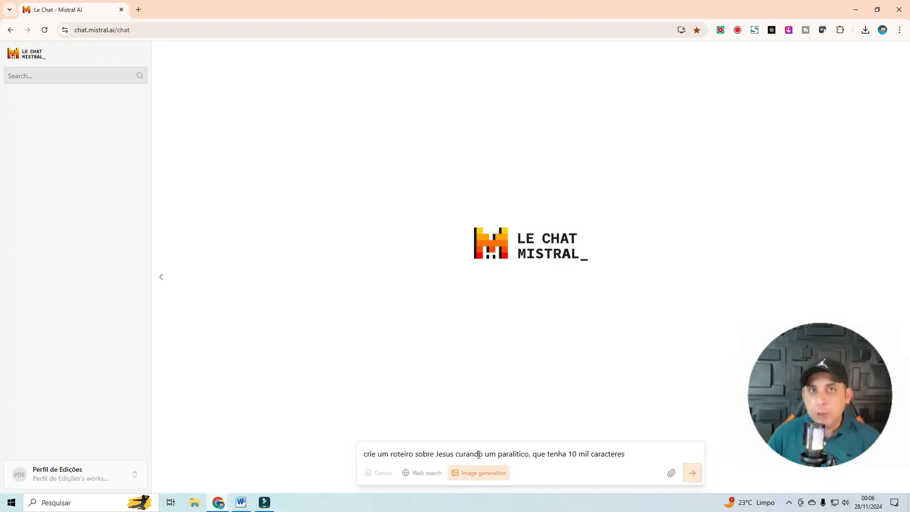
Task: Toggle the Image generation option
Action: pos(479,473)
